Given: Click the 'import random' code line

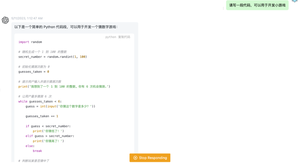Looking at the screenshot, I should (x=30, y=42).
